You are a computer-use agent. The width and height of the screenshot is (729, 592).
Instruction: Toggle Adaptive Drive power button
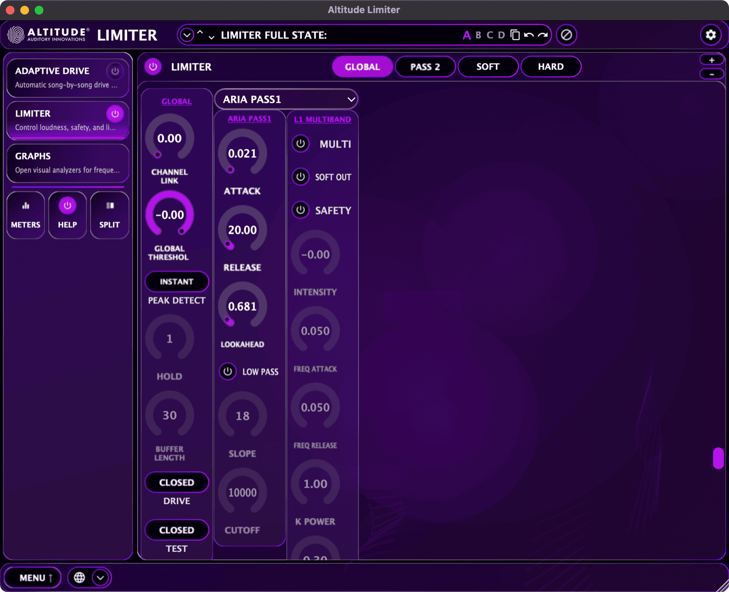(x=115, y=71)
